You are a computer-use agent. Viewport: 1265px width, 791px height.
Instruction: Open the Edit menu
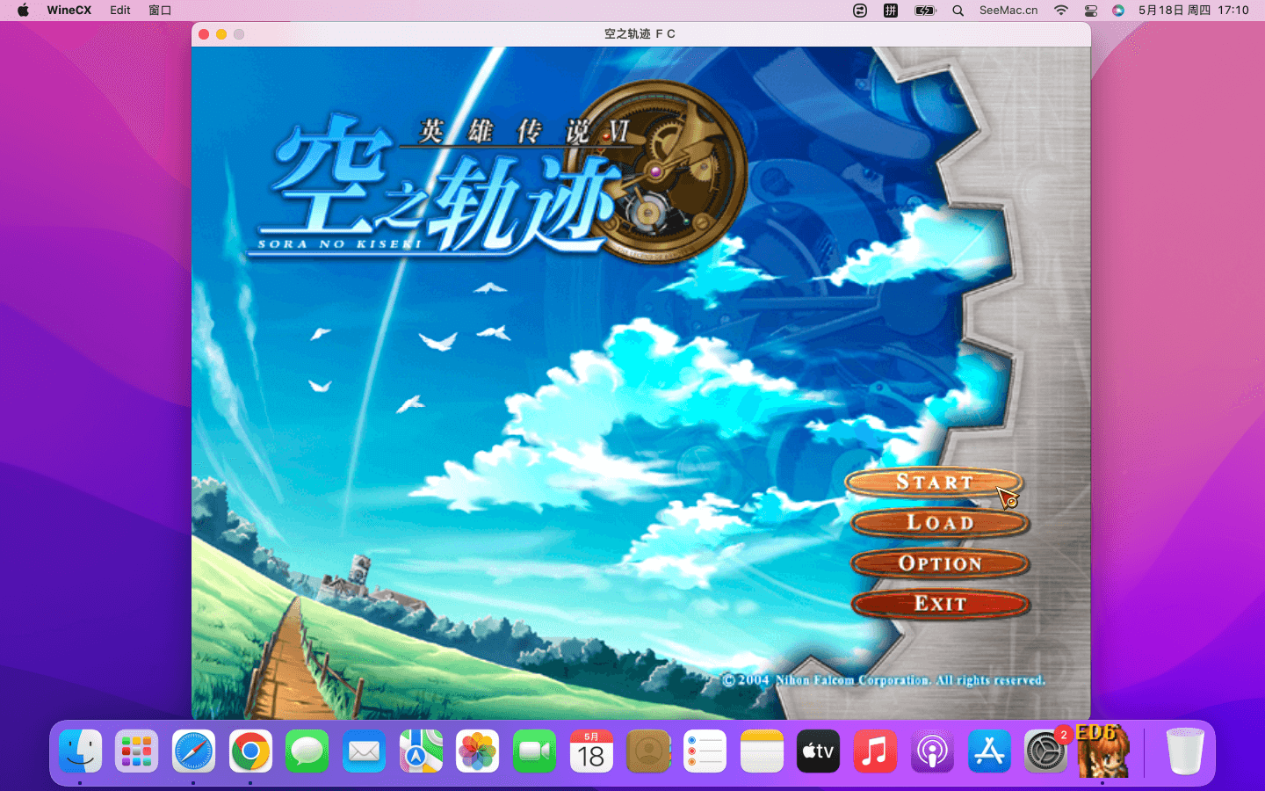[120, 11]
